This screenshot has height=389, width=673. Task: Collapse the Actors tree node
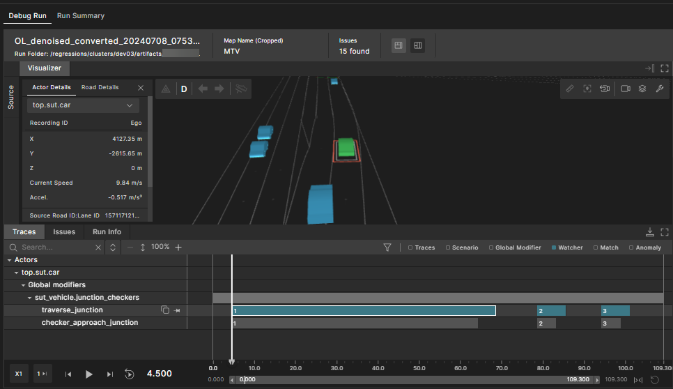(10, 260)
